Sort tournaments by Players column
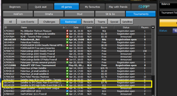This screenshot has height=96, width=177. (145, 27)
